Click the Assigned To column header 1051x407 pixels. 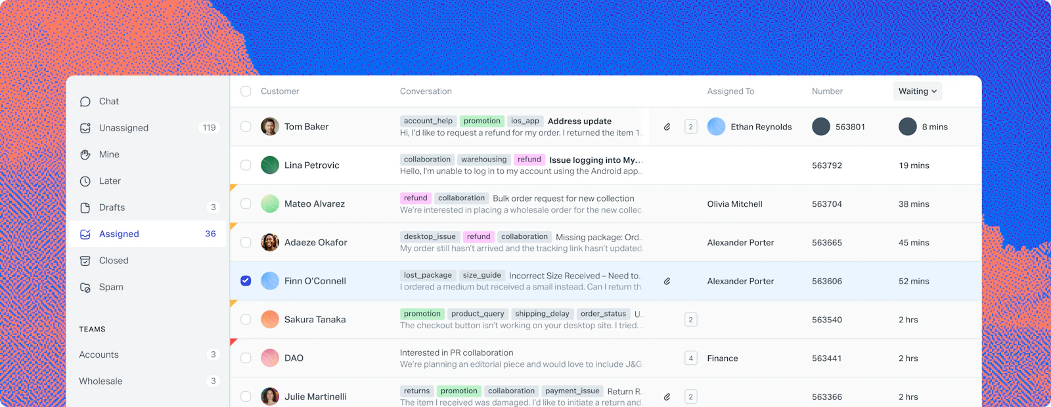point(730,91)
